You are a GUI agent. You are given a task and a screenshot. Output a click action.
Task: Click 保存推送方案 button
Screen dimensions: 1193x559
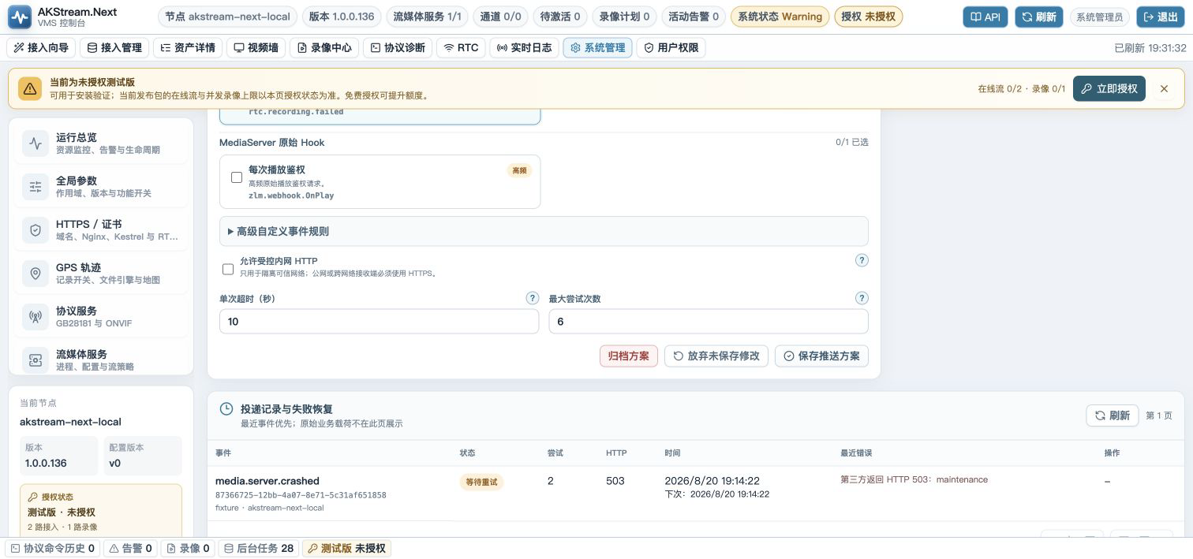click(821, 356)
